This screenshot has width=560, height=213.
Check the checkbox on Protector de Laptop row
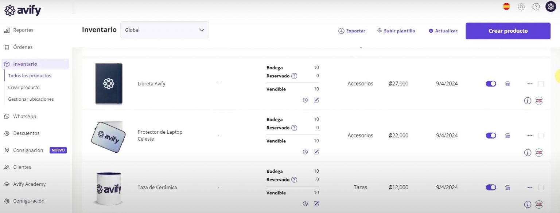[x=541, y=135]
